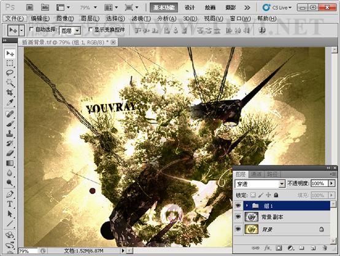Expand the 组 1 group triangle

(x=247, y=206)
